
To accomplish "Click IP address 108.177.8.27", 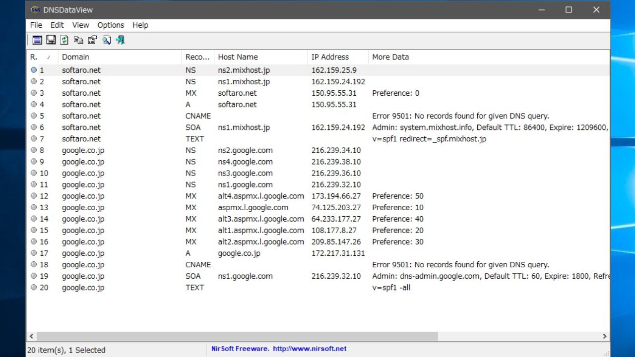I will pyautogui.click(x=334, y=231).
